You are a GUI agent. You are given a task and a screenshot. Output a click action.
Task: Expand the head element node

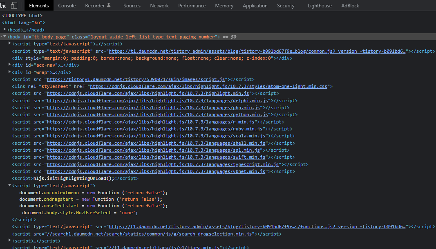point(5,29)
